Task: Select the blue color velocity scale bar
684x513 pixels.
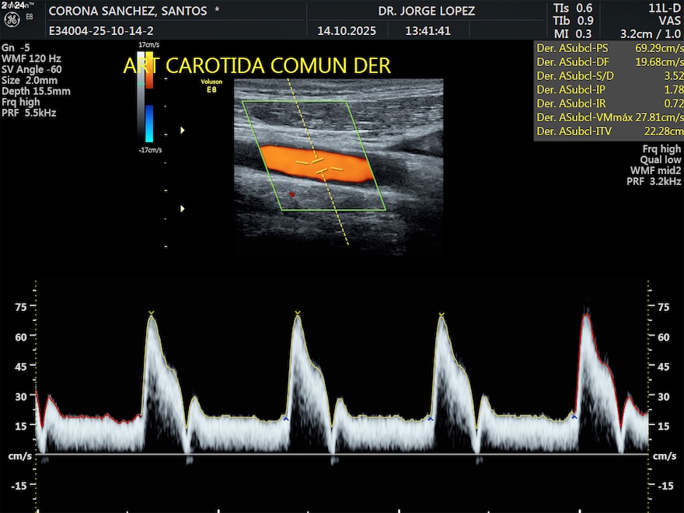Action: click(149, 123)
